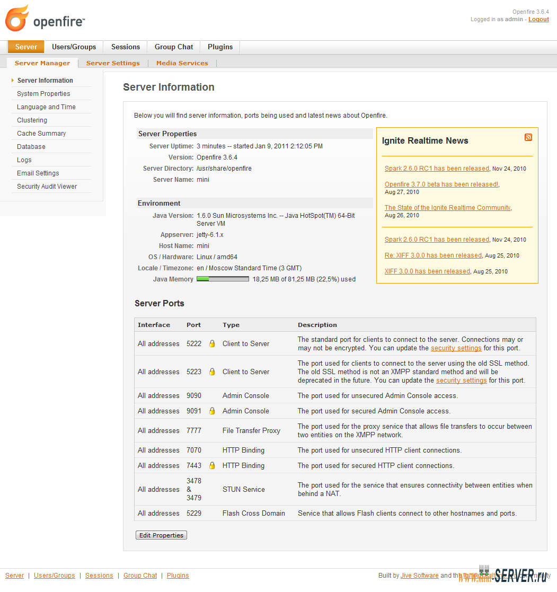This screenshot has height=592, width=557.
Task: Select the Flash Cross Domain type cell
Action: pyautogui.click(x=254, y=513)
